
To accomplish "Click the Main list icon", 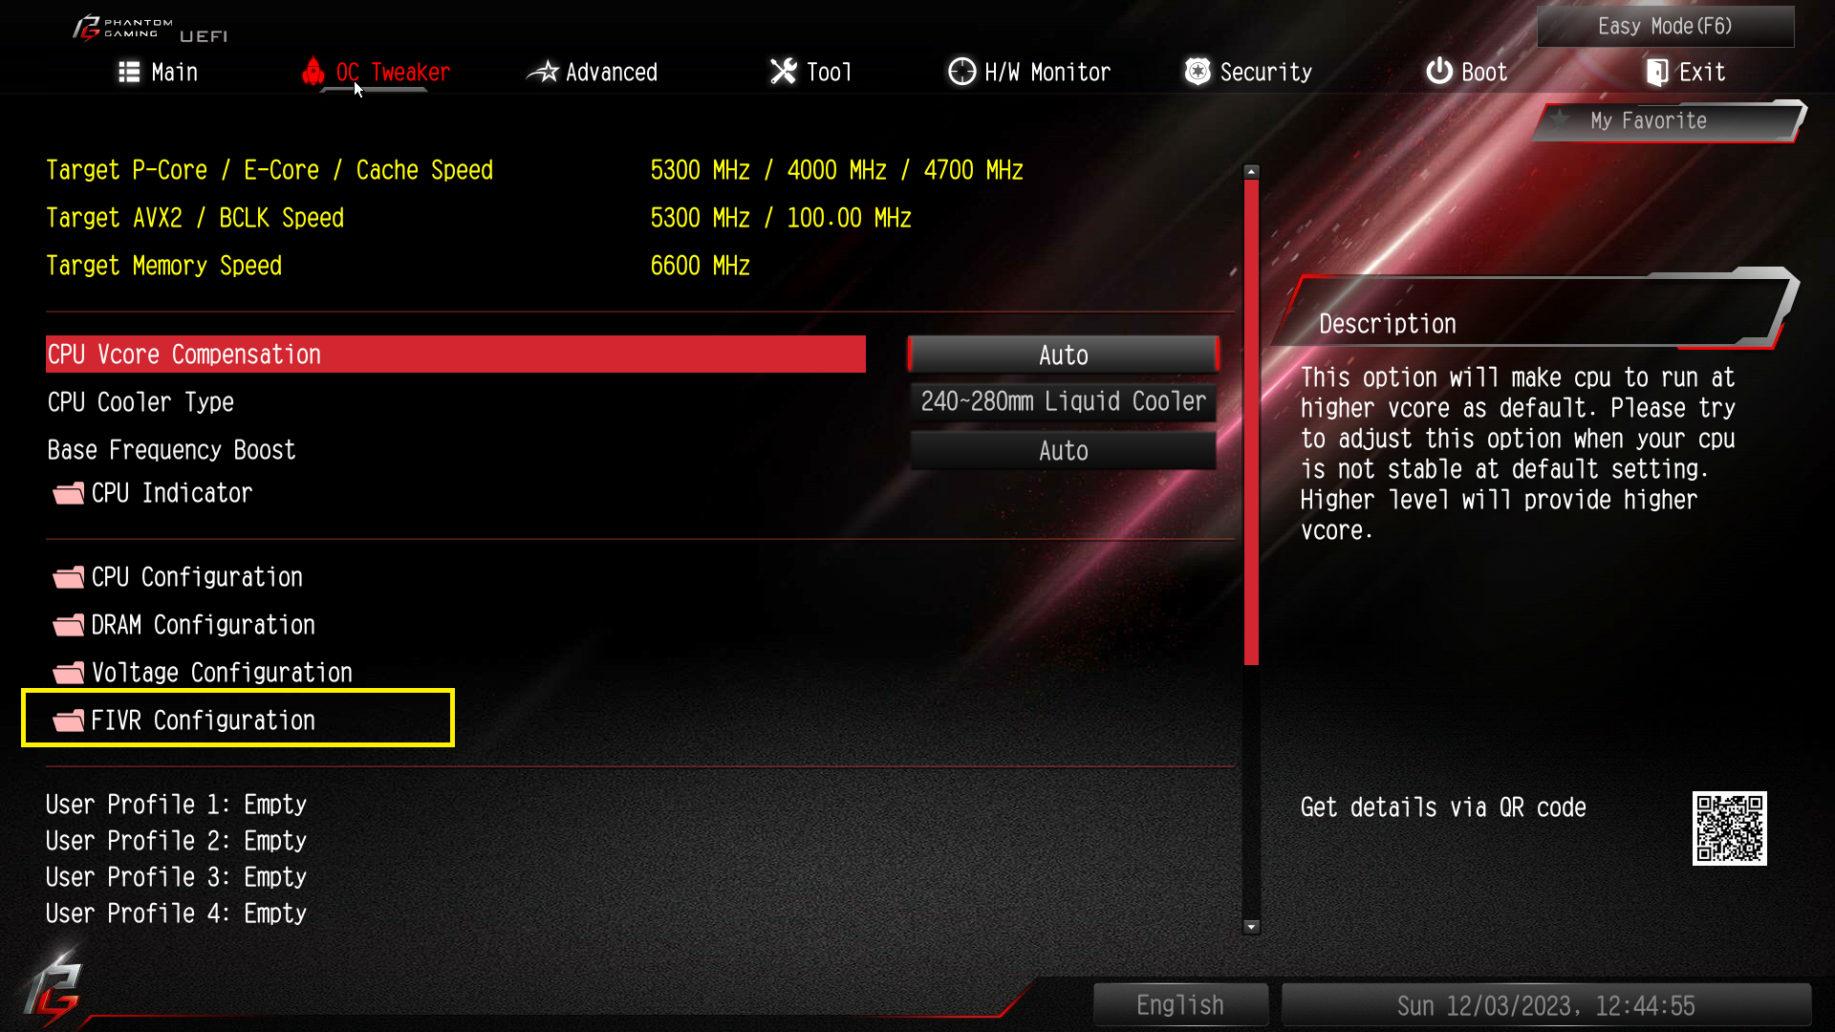I will (129, 72).
